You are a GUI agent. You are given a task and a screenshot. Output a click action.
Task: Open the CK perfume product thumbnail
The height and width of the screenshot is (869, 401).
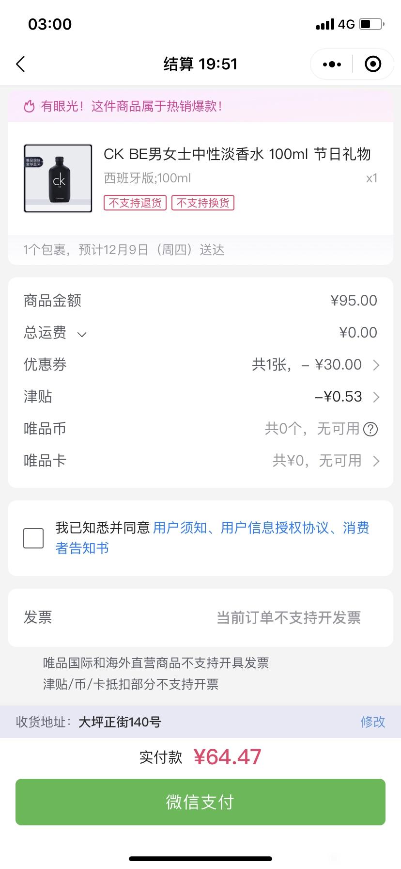click(58, 178)
